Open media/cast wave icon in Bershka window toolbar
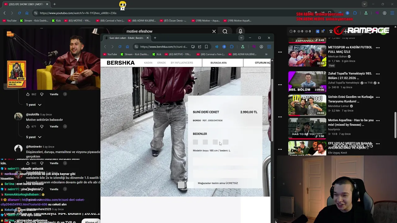This screenshot has width=397, height=223. pos(216,47)
